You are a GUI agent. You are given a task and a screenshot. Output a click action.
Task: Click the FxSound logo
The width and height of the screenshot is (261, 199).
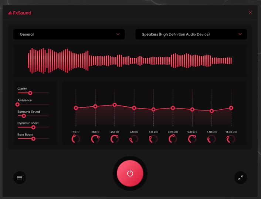click(20, 13)
